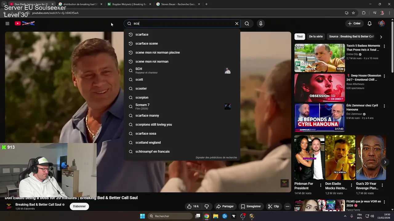Open more actions under the video
Viewport: 394px width, 221px height.
click(x=287, y=206)
